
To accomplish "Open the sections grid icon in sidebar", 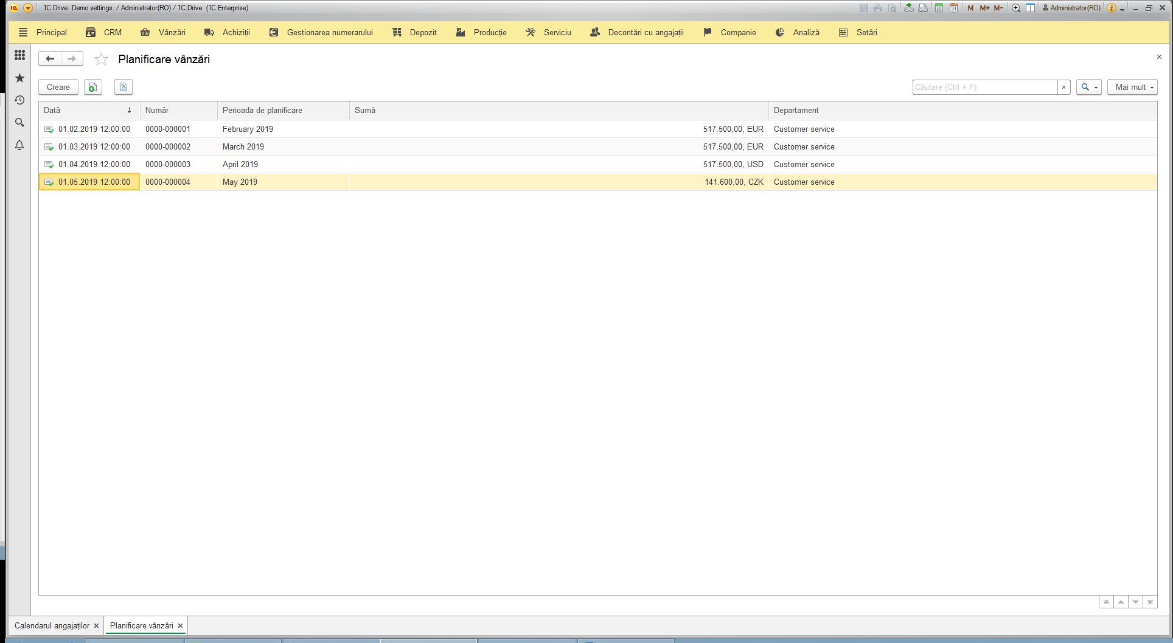I will pyautogui.click(x=19, y=55).
